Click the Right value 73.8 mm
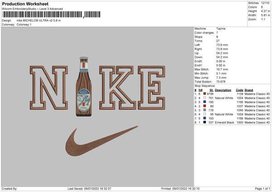The width and height of the screenshot is (272, 192). (x=222, y=49)
